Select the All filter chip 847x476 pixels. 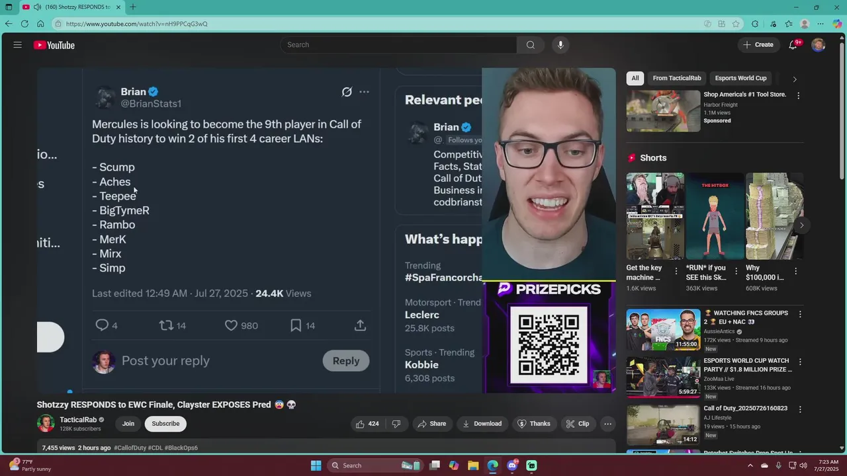tap(635, 78)
